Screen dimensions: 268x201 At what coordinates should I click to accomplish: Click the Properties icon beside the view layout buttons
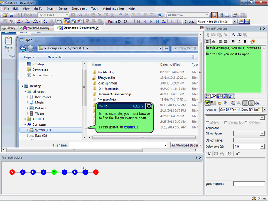(235, 15)
